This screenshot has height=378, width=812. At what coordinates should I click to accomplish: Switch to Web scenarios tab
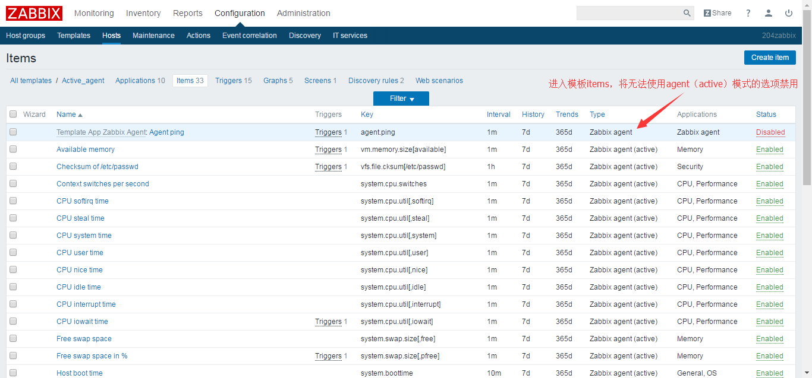point(439,81)
